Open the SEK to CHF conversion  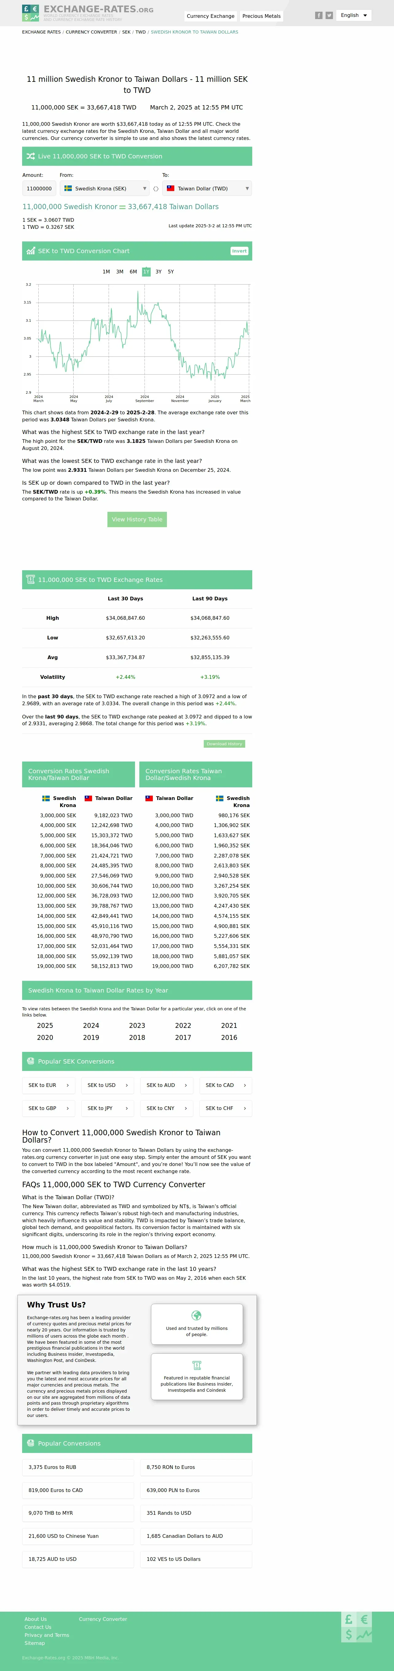(x=226, y=1108)
